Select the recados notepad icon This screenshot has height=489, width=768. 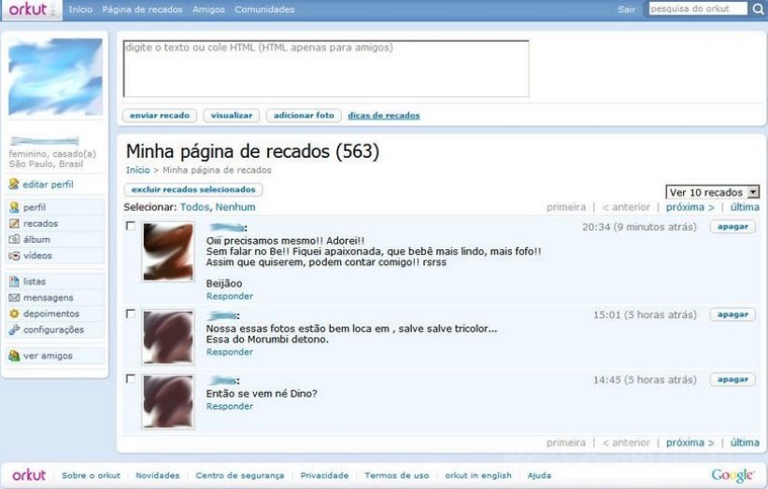click(14, 223)
